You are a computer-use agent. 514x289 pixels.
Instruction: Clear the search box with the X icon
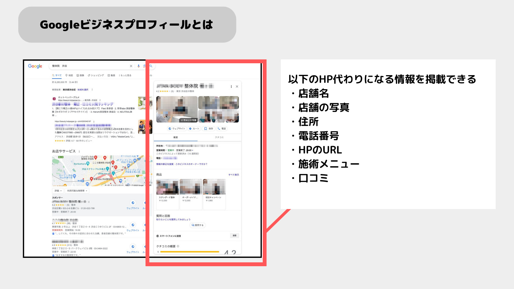pos(131,66)
